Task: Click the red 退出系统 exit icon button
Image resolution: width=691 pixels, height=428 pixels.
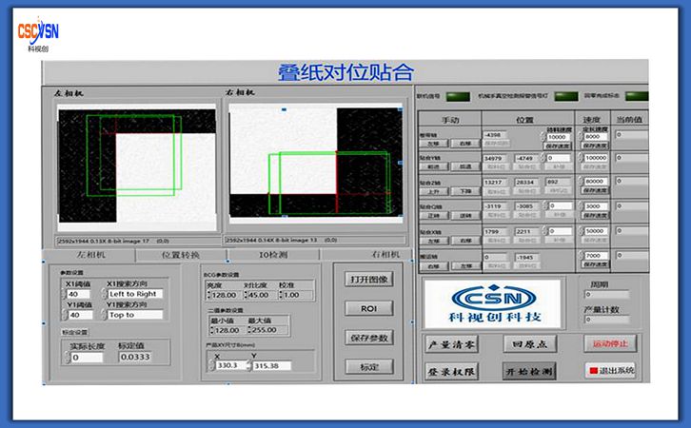Action: click(592, 370)
